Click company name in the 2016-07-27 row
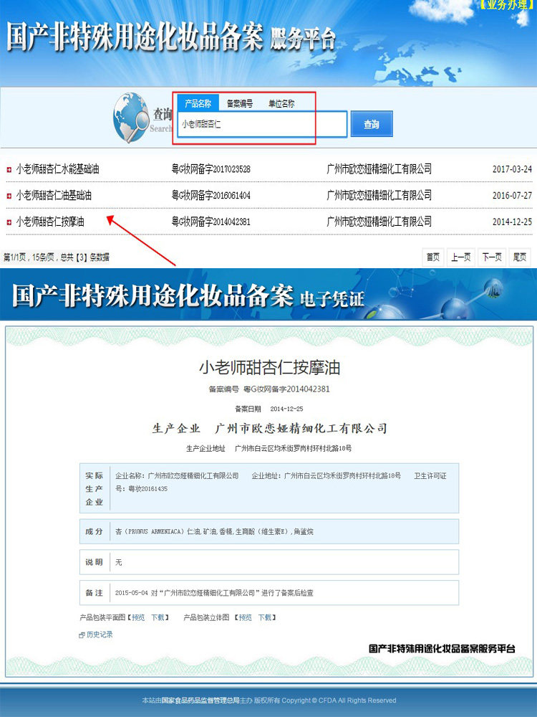Viewport: 537px width, 717px height. [379, 195]
